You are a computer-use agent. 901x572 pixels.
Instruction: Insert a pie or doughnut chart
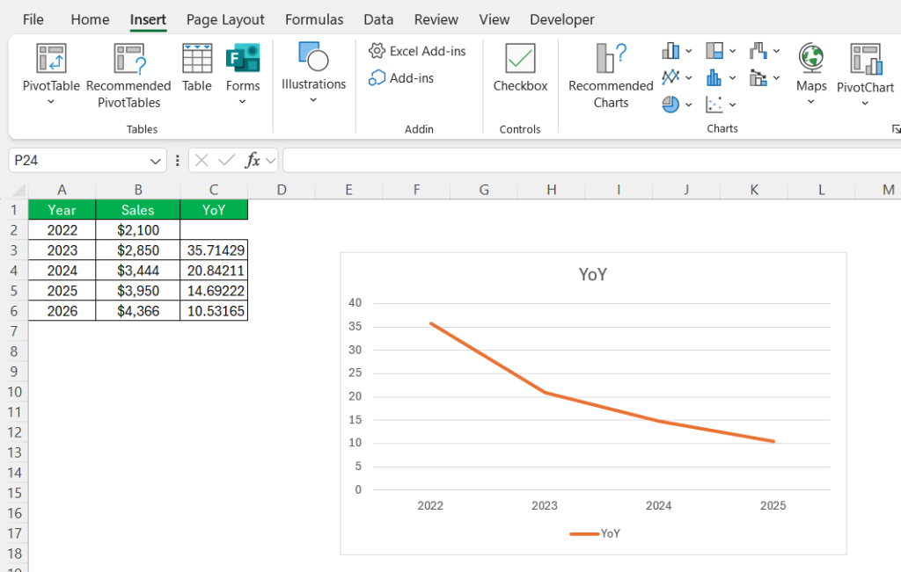[x=670, y=104]
